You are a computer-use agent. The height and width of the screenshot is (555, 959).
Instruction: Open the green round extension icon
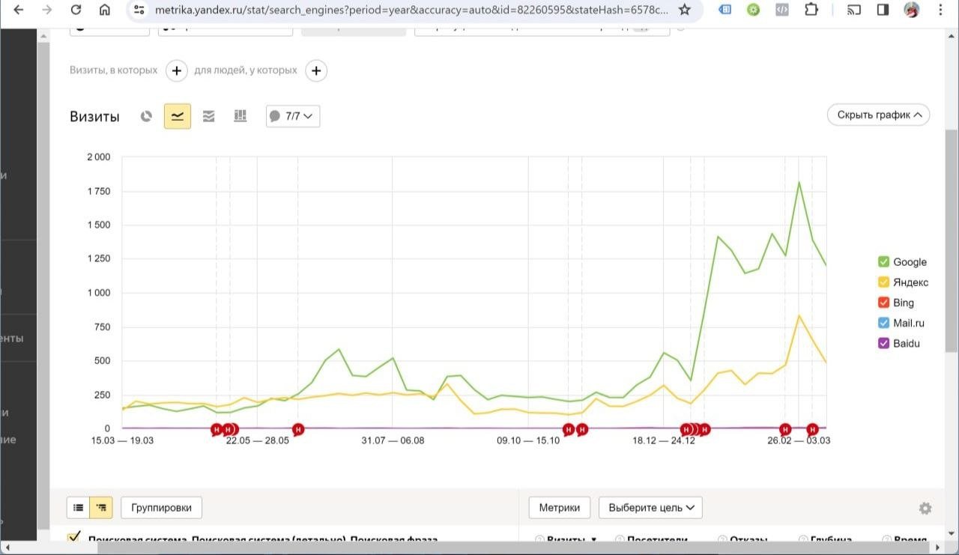click(754, 10)
